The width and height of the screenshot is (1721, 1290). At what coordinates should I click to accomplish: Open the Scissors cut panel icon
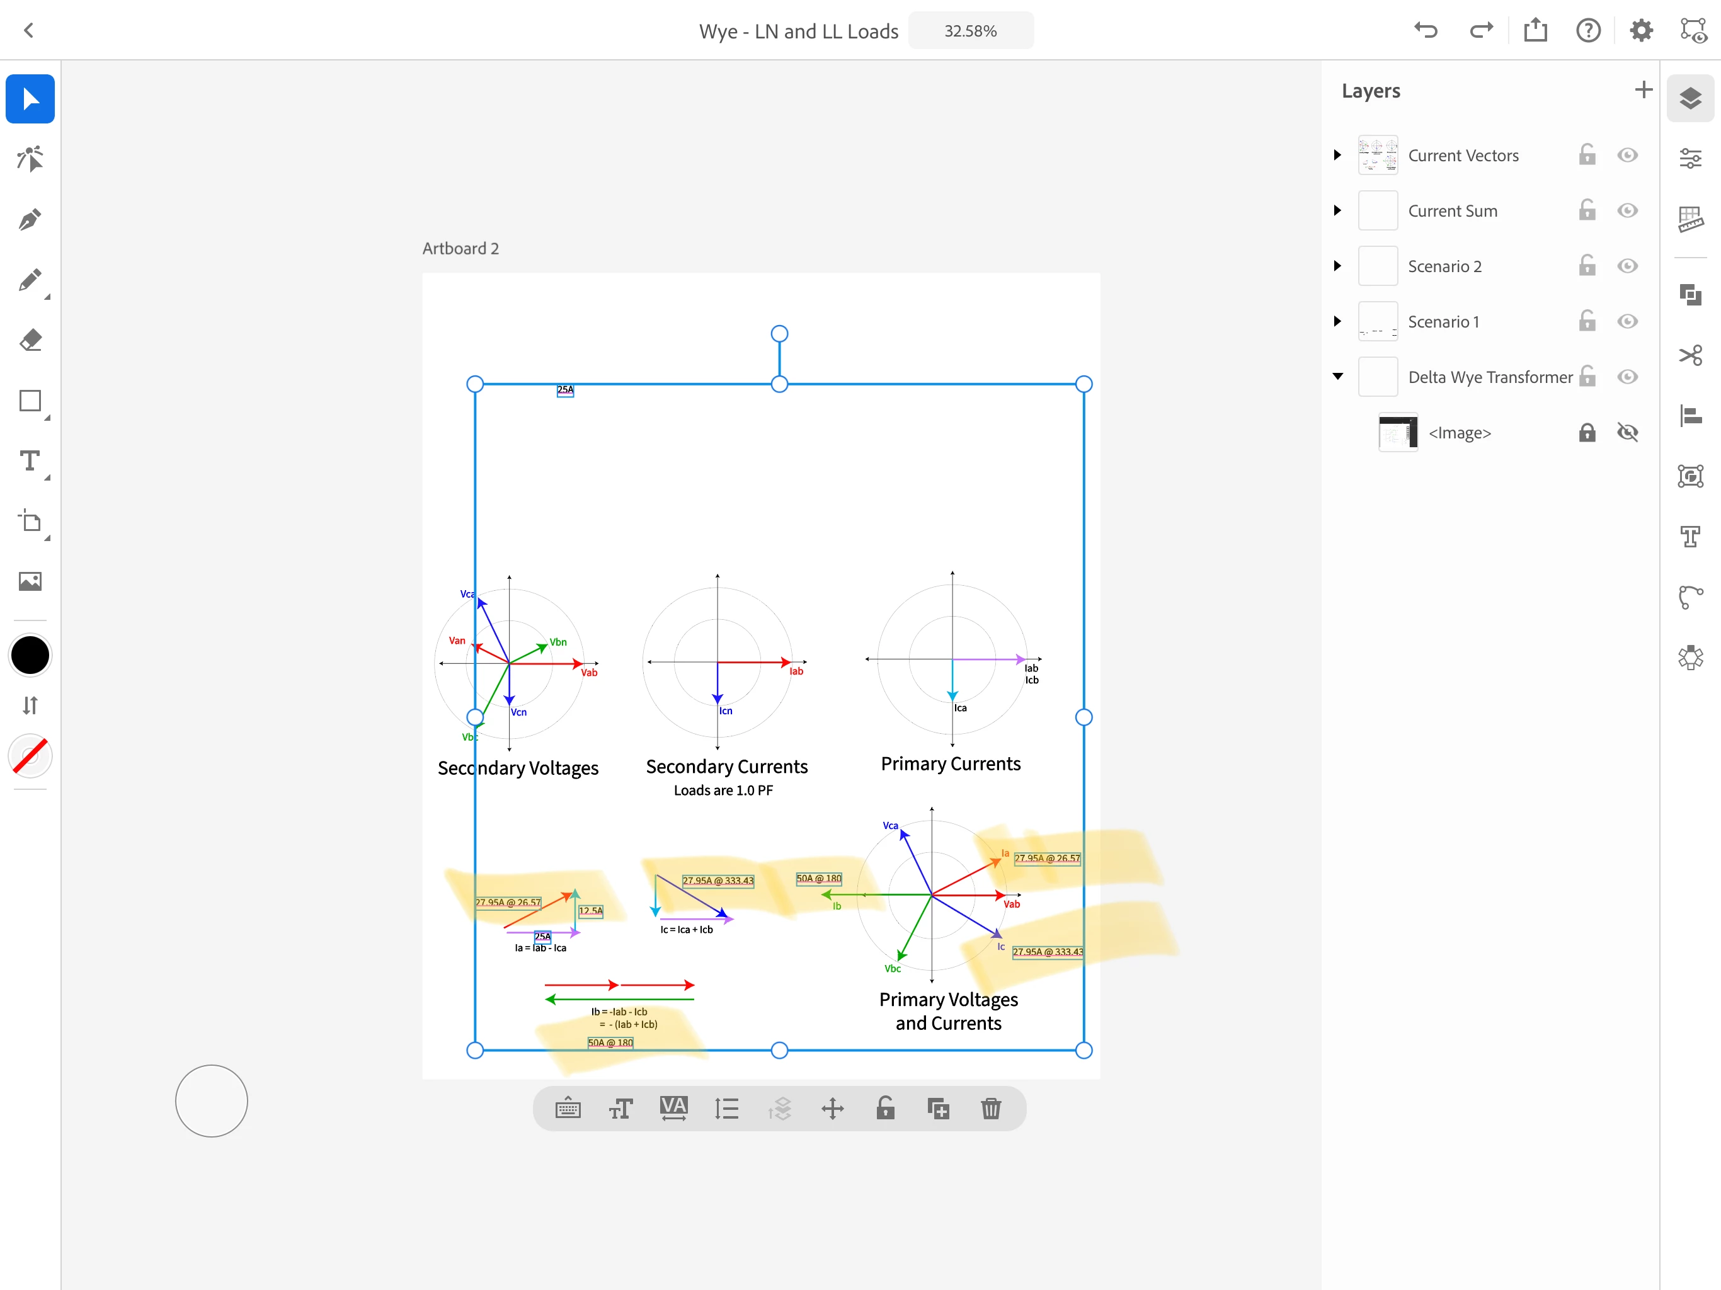pyautogui.click(x=1690, y=355)
